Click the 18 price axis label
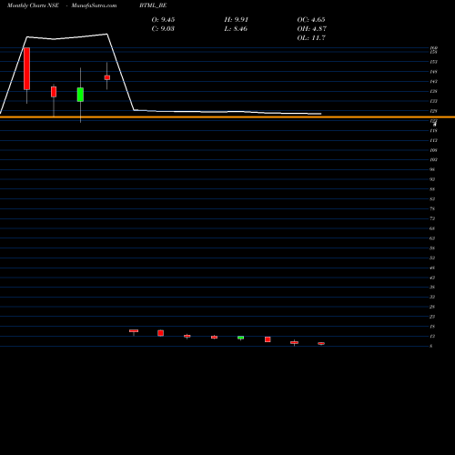This screenshot has height=455, width=455. click(432, 327)
